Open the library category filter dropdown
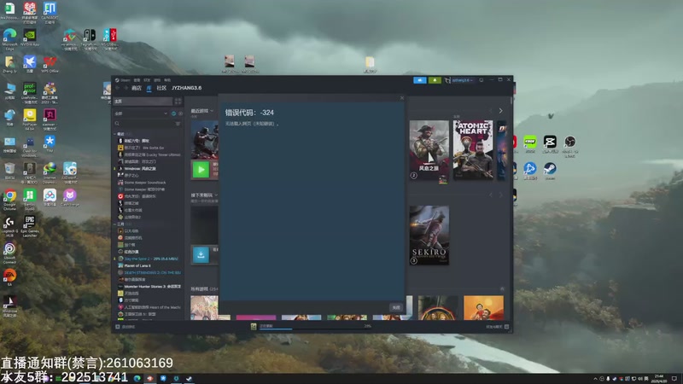The image size is (683, 384). click(141, 113)
